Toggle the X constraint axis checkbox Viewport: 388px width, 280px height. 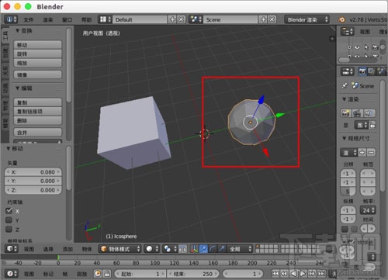pyautogui.click(x=9, y=211)
